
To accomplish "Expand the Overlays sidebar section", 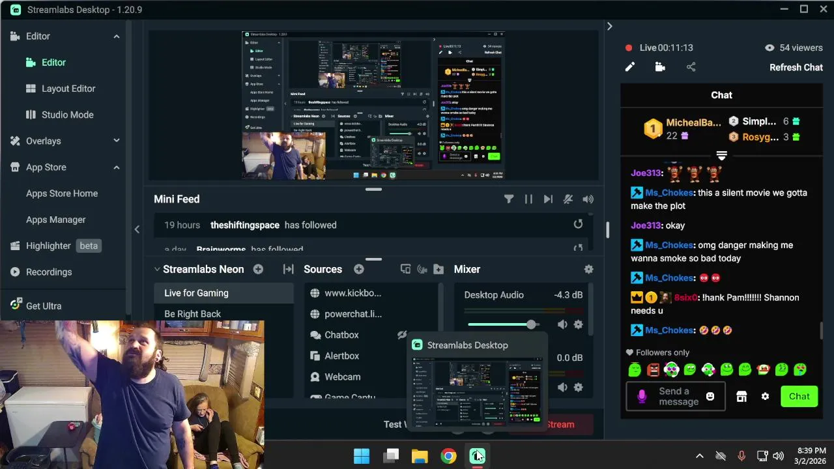I will (x=117, y=141).
